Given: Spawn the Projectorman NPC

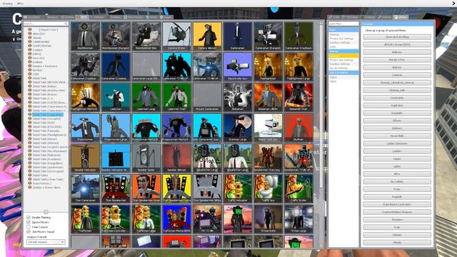Looking at the screenshot, I should click(85, 128).
